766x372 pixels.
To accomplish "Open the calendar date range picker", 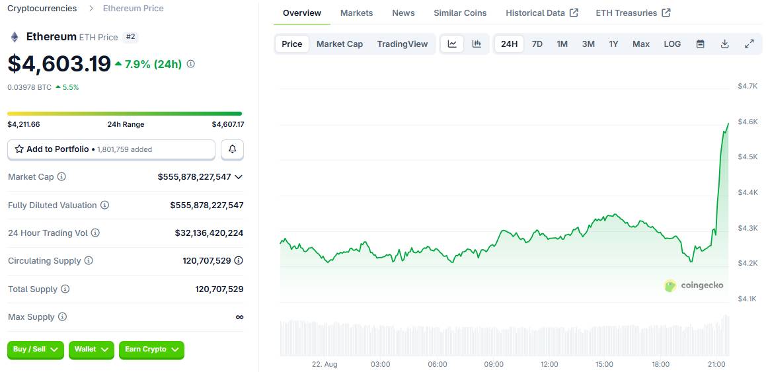I will pyautogui.click(x=700, y=44).
